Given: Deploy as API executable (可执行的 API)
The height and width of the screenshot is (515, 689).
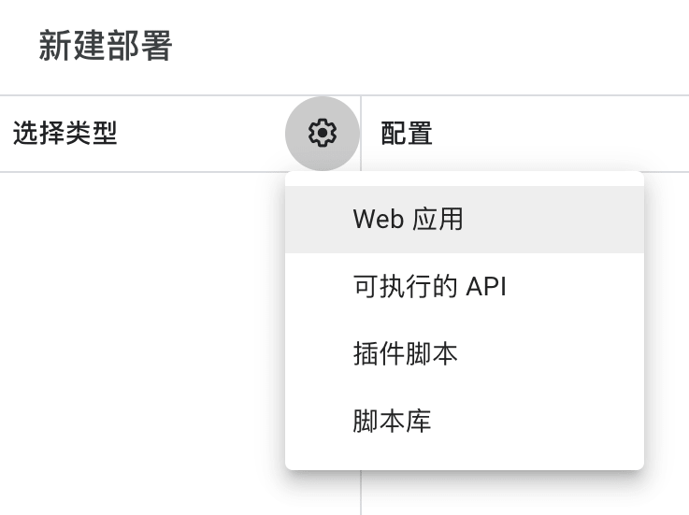Looking at the screenshot, I should (x=465, y=287).
